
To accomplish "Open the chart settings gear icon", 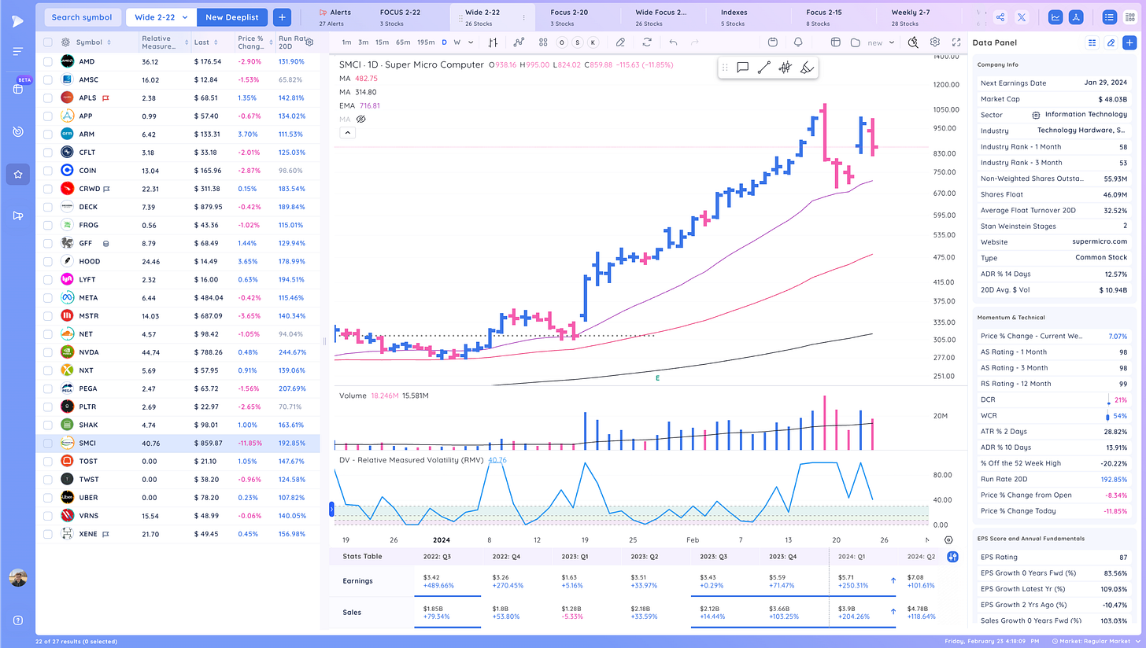I will click(935, 42).
